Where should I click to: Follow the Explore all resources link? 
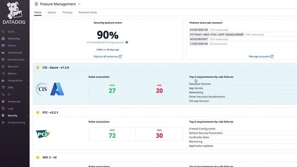[106, 57]
